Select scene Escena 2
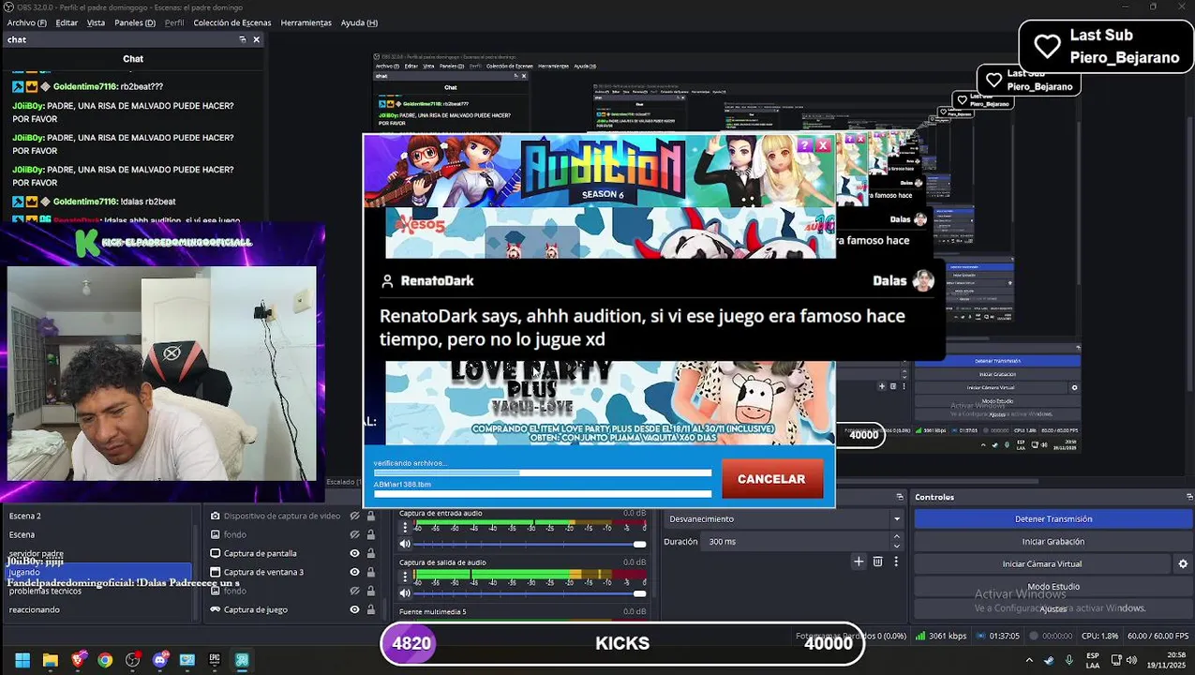This screenshot has width=1195, height=675. pyautogui.click(x=98, y=516)
